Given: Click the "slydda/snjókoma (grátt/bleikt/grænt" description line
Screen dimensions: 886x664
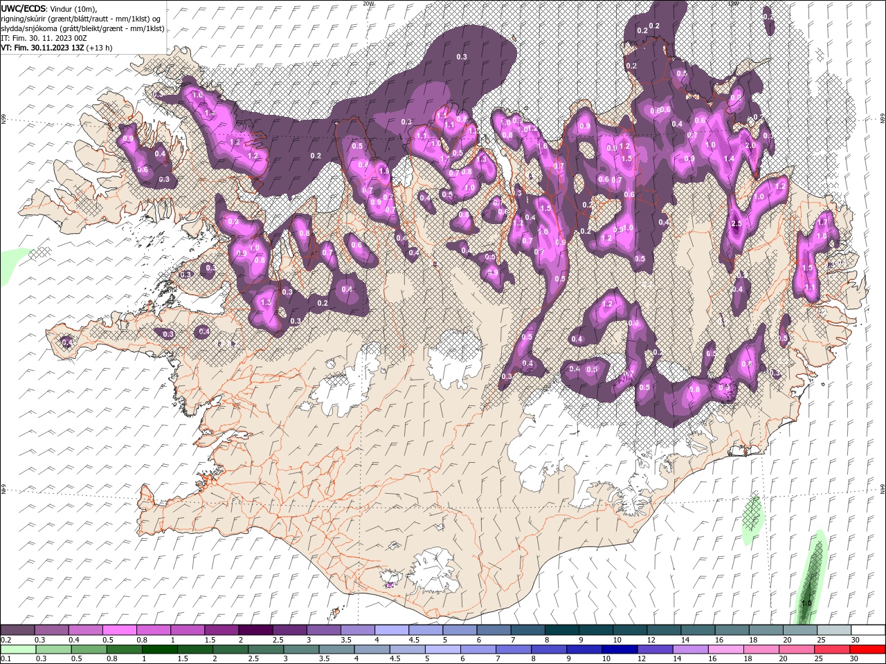Looking at the screenshot, I should 82,28.
